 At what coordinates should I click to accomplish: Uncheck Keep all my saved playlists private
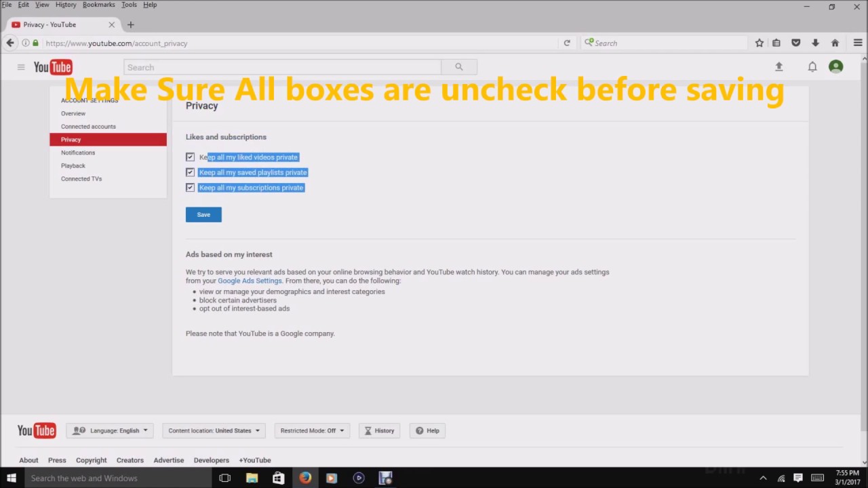(191, 172)
